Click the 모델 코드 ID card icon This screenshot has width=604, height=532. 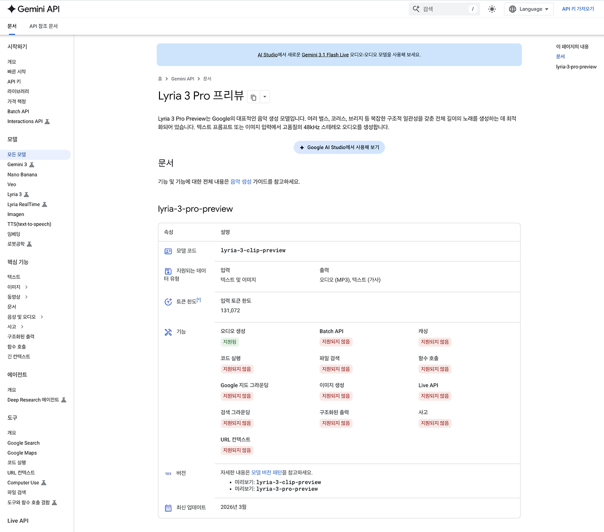click(x=168, y=251)
